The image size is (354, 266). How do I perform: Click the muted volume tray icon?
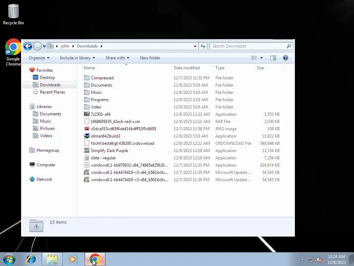click(x=319, y=259)
